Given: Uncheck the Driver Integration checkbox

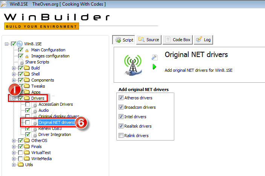Looking at the screenshot, I should 28,134.
